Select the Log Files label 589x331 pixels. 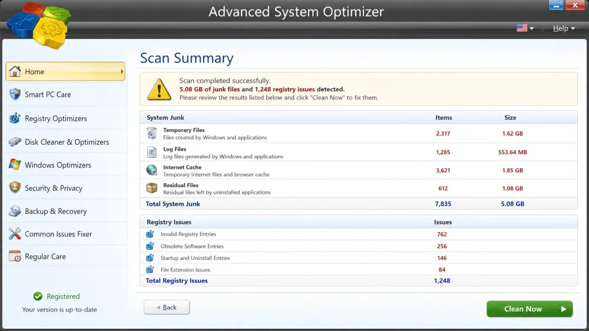coord(174,149)
